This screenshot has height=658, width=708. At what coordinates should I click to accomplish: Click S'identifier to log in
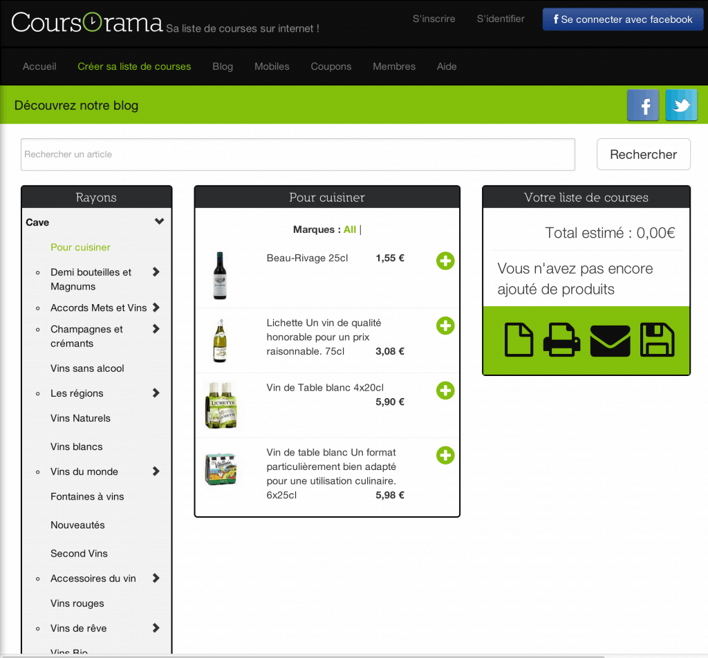(501, 19)
